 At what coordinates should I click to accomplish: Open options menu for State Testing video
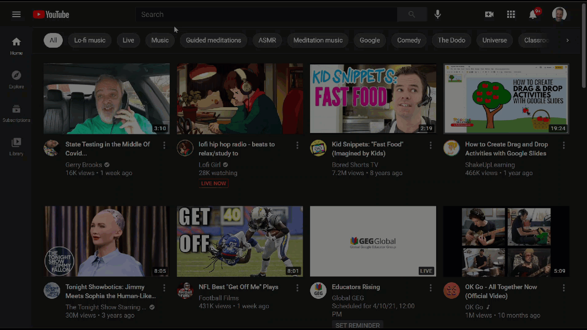tap(164, 145)
